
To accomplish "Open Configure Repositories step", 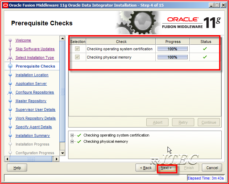I will [35, 92].
